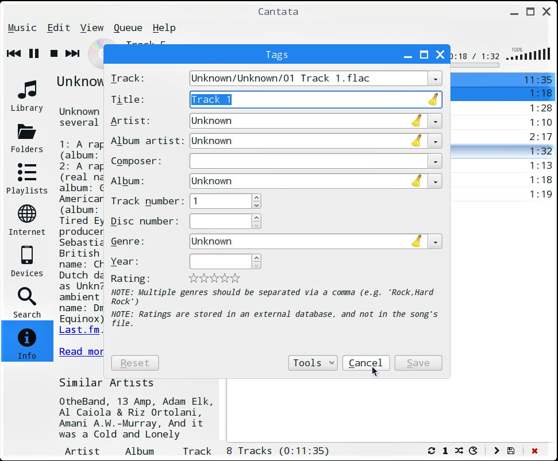Click into the Title text field
558x461 pixels.
click(x=315, y=99)
